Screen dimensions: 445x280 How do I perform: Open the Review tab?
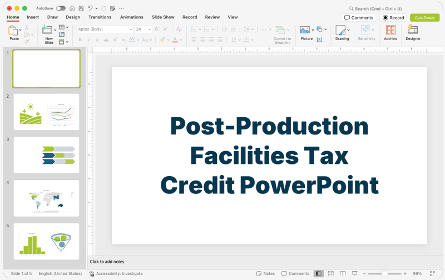(212, 17)
